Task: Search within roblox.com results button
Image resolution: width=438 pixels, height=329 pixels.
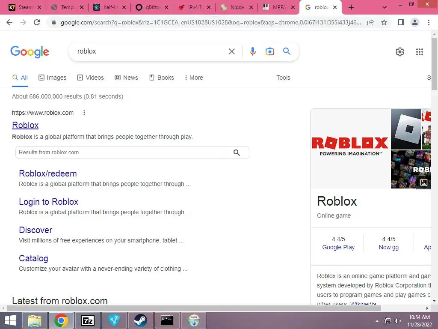Action: pyautogui.click(x=236, y=153)
